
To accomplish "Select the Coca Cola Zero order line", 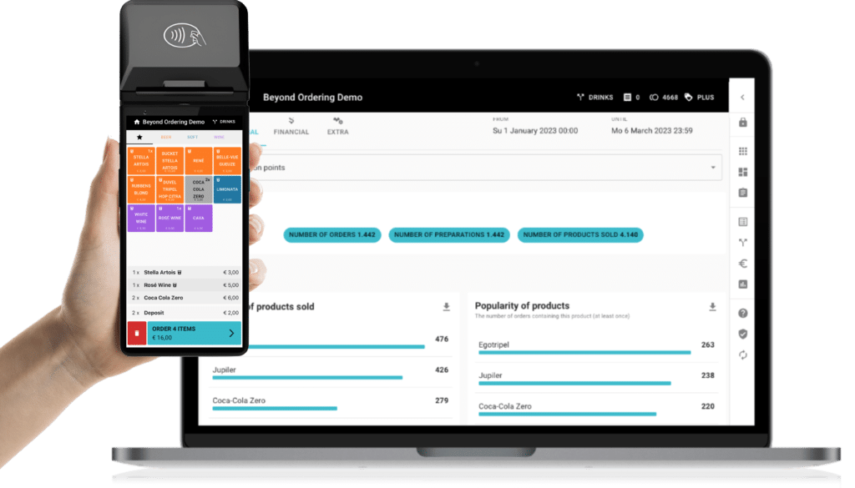I will [x=185, y=298].
